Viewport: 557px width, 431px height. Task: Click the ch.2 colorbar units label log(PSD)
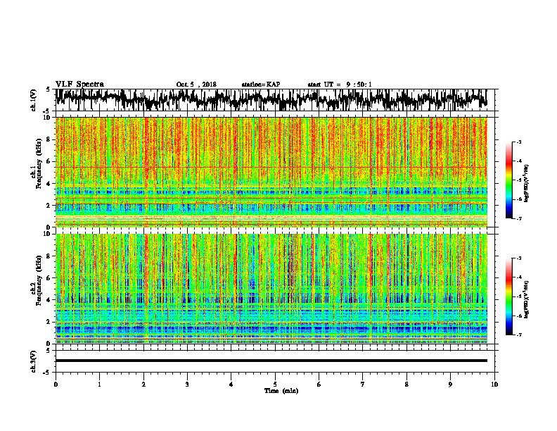[527, 299]
